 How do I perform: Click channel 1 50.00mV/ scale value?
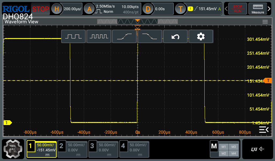(45, 145)
